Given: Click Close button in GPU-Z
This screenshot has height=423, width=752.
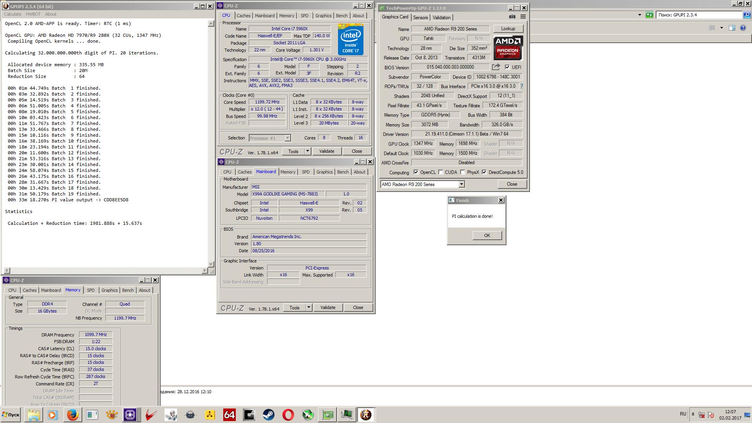Looking at the screenshot, I should [x=512, y=184].
